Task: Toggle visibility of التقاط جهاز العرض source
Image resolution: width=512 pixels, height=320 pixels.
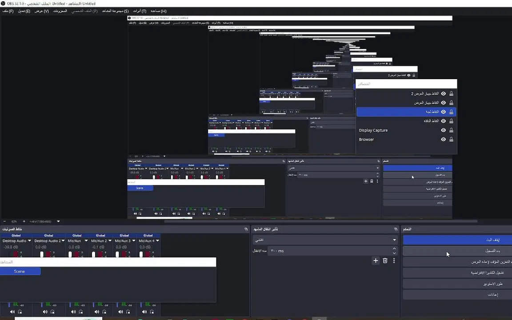Action: tap(443, 103)
